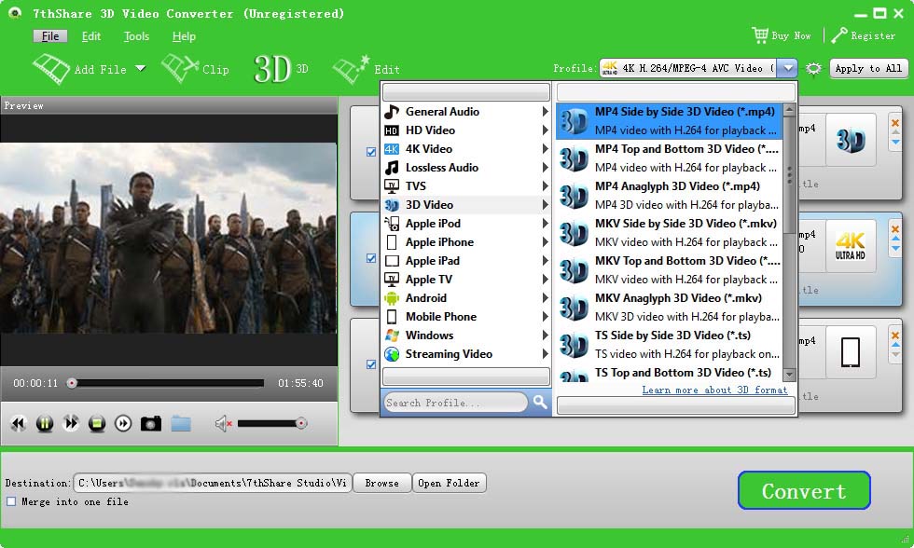Click the Convert button
Screen dimensions: 914x548
[804, 490]
